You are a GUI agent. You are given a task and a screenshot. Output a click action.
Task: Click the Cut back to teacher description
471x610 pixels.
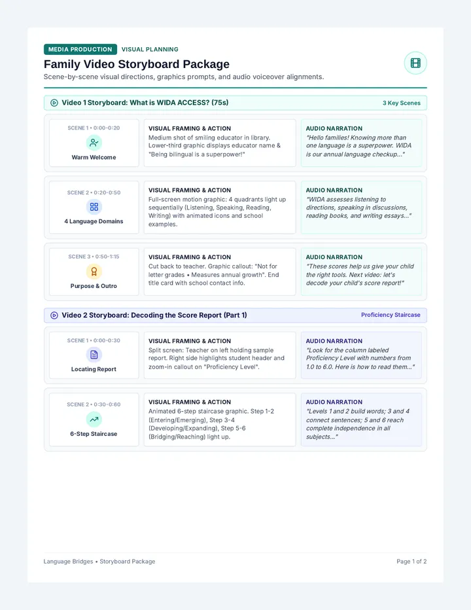point(213,275)
